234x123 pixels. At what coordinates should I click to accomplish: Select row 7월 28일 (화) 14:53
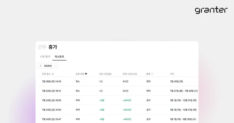tap(118, 81)
